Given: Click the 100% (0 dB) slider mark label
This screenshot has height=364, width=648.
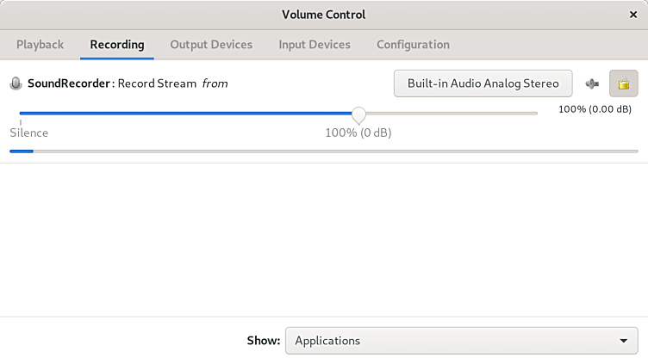Looking at the screenshot, I should coord(358,133).
